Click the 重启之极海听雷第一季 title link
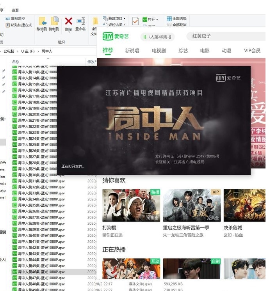269x291 pixels. pos(186,228)
